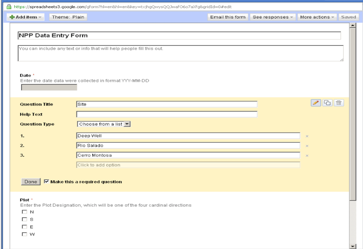Check the N plot checkbox
The height and width of the screenshot is (249, 363).
(x=25, y=212)
